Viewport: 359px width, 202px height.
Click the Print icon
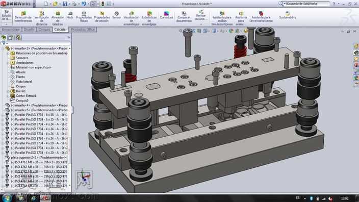74,4
